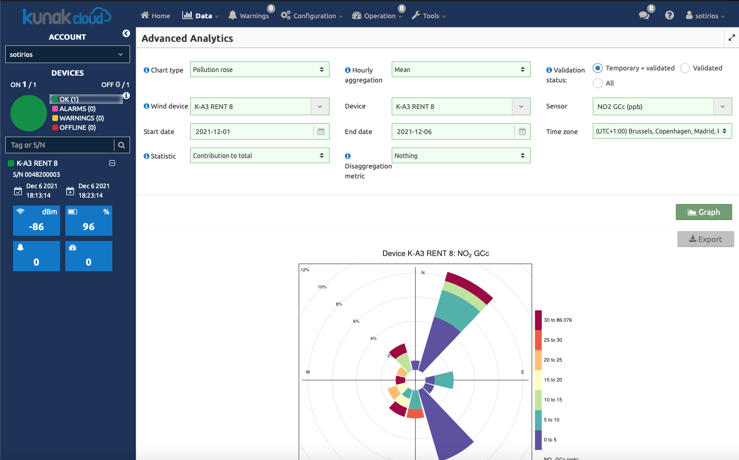
Task: Select the All validation status option
Action: click(598, 83)
